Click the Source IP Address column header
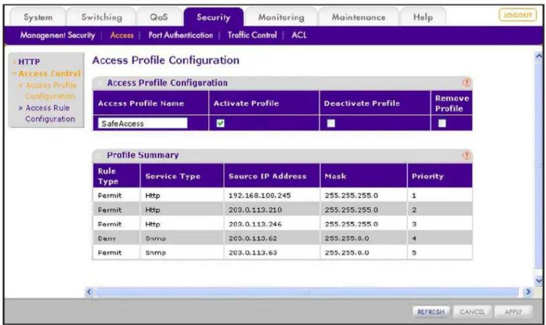Viewport: 546px width, 325px height. tap(272, 176)
